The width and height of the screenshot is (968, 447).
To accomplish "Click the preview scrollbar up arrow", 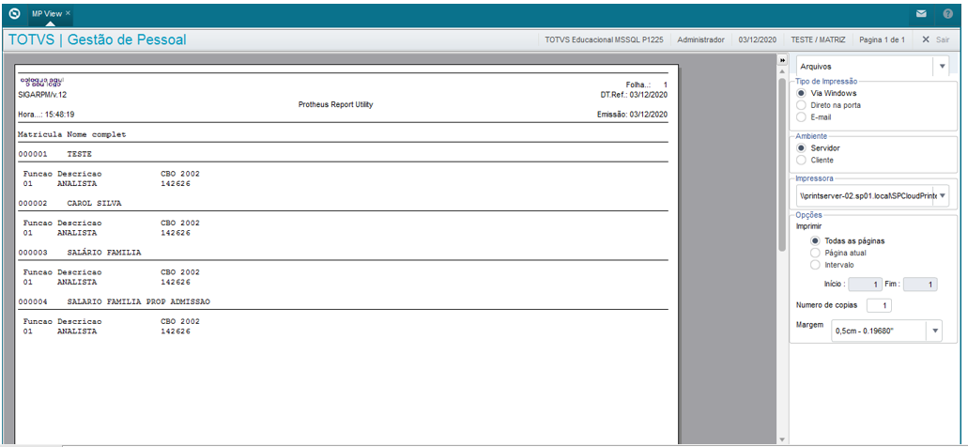I will 782,71.
